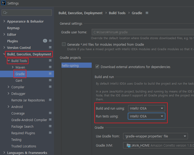Expand Appearance & Behavior section
The image size is (194, 155).
tap(4, 21)
